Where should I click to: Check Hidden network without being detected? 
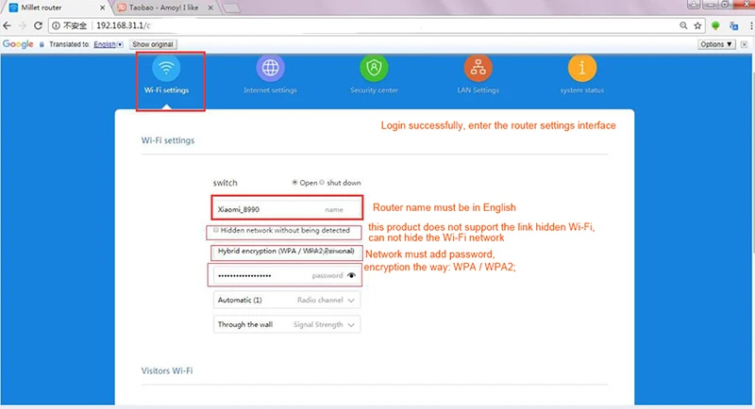pyautogui.click(x=216, y=230)
